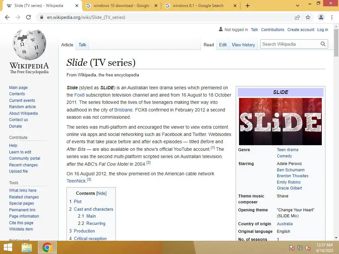
Task: Open Australia link in infobox
Action: click(285, 224)
